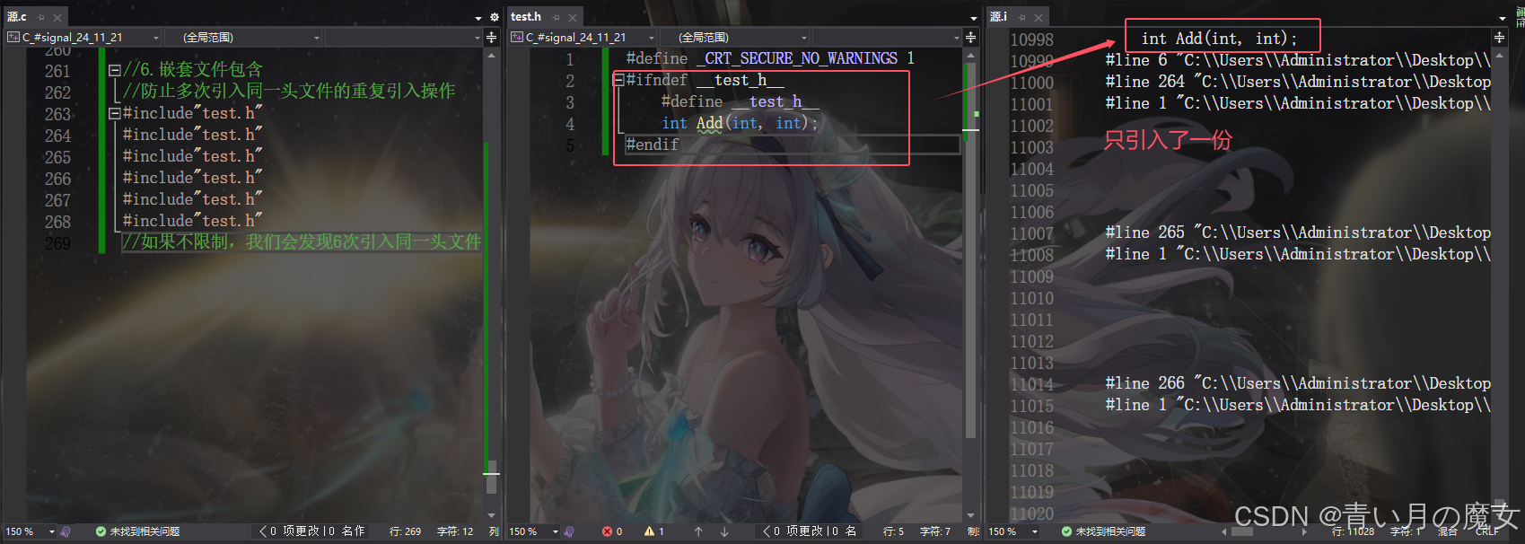The width and height of the screenshot is (1525, 544).
Task: Click vertical scrollbar thumb in 源.c pane
Action: (x=491, y=478)
